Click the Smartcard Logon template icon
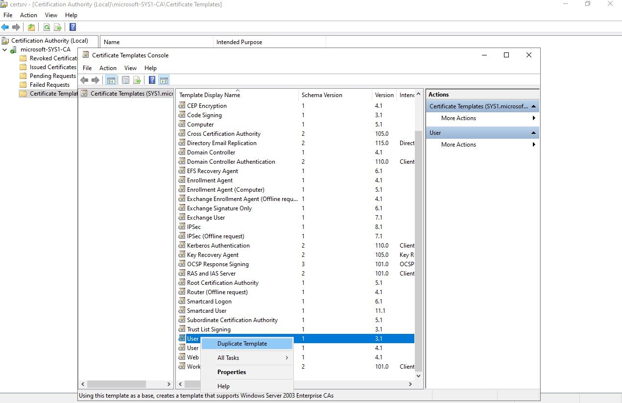 [182, 301]
